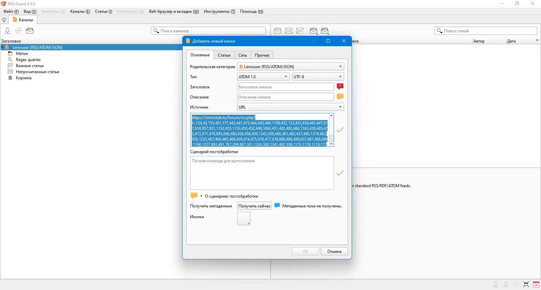Click the yellow description status icon
This screenshot has width=541, height=290.
pyautogui.click(x=340, y=96)
